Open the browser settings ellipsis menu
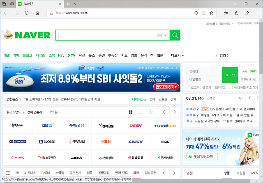Image resolution: width=263 pixels, height=183 pixels. pyautogui.click(x=257, y=13)
